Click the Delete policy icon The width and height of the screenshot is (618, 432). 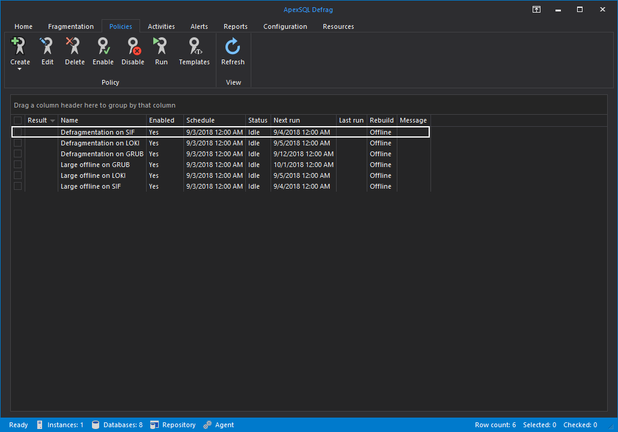pyautogui.click(x=75, y=47)
